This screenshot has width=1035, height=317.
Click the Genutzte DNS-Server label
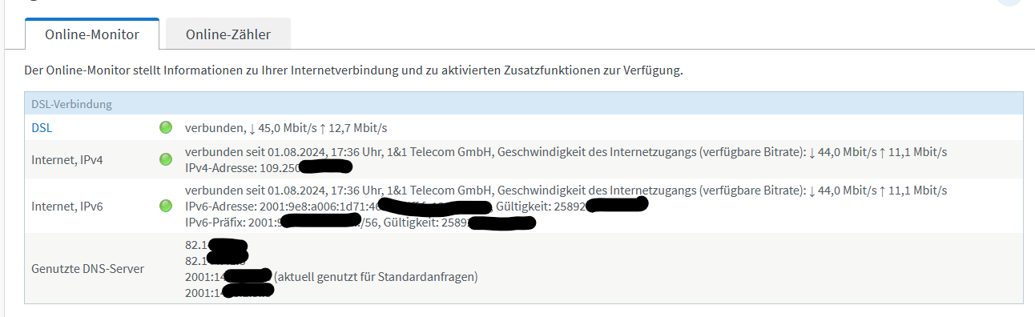tap(88, 268)
